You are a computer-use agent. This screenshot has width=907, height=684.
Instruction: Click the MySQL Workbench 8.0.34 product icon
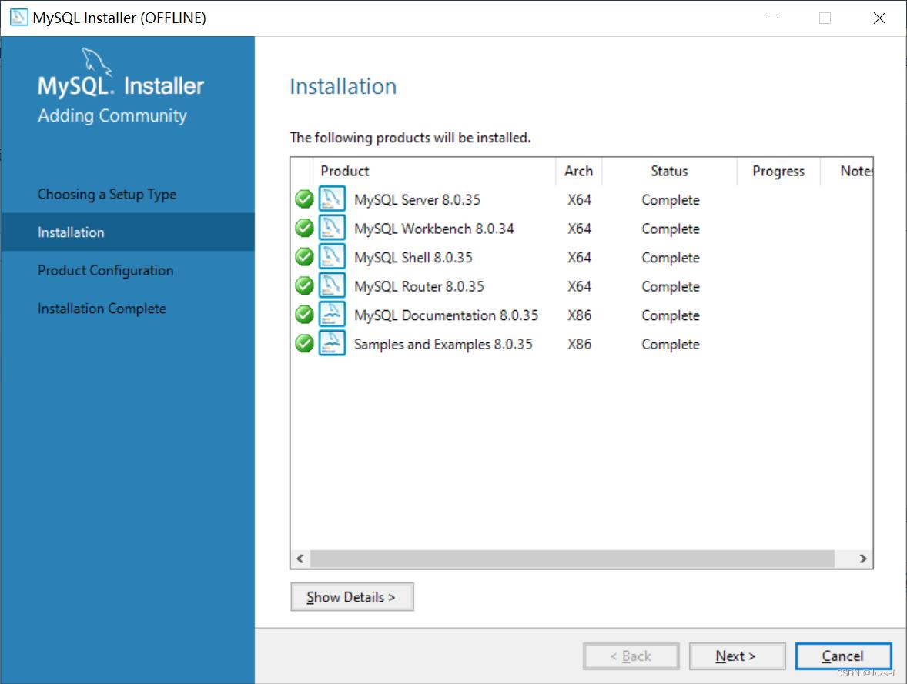point(332,227)
